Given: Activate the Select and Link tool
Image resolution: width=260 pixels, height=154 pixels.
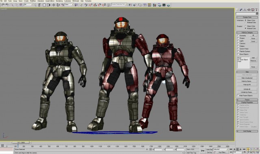Looking at the screenshot, I should coord(12,5).
